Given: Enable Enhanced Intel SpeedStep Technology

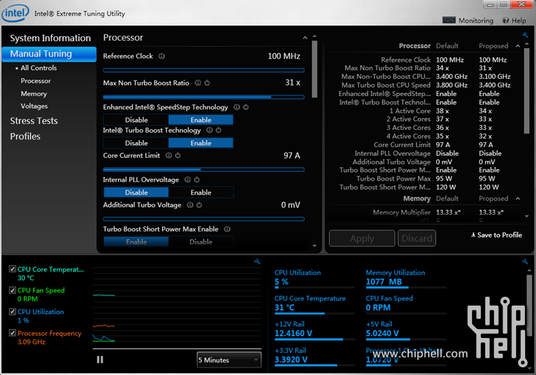Looking at the screenshot, I should point(201,120).
